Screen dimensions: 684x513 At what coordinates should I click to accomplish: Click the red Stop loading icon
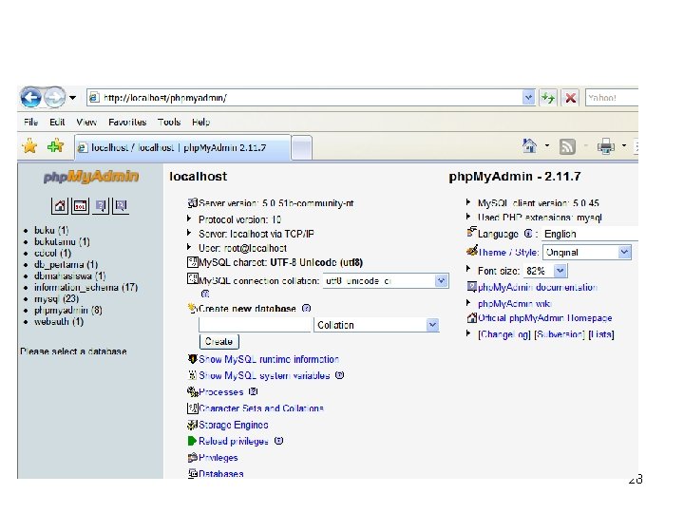click(570, 98)
